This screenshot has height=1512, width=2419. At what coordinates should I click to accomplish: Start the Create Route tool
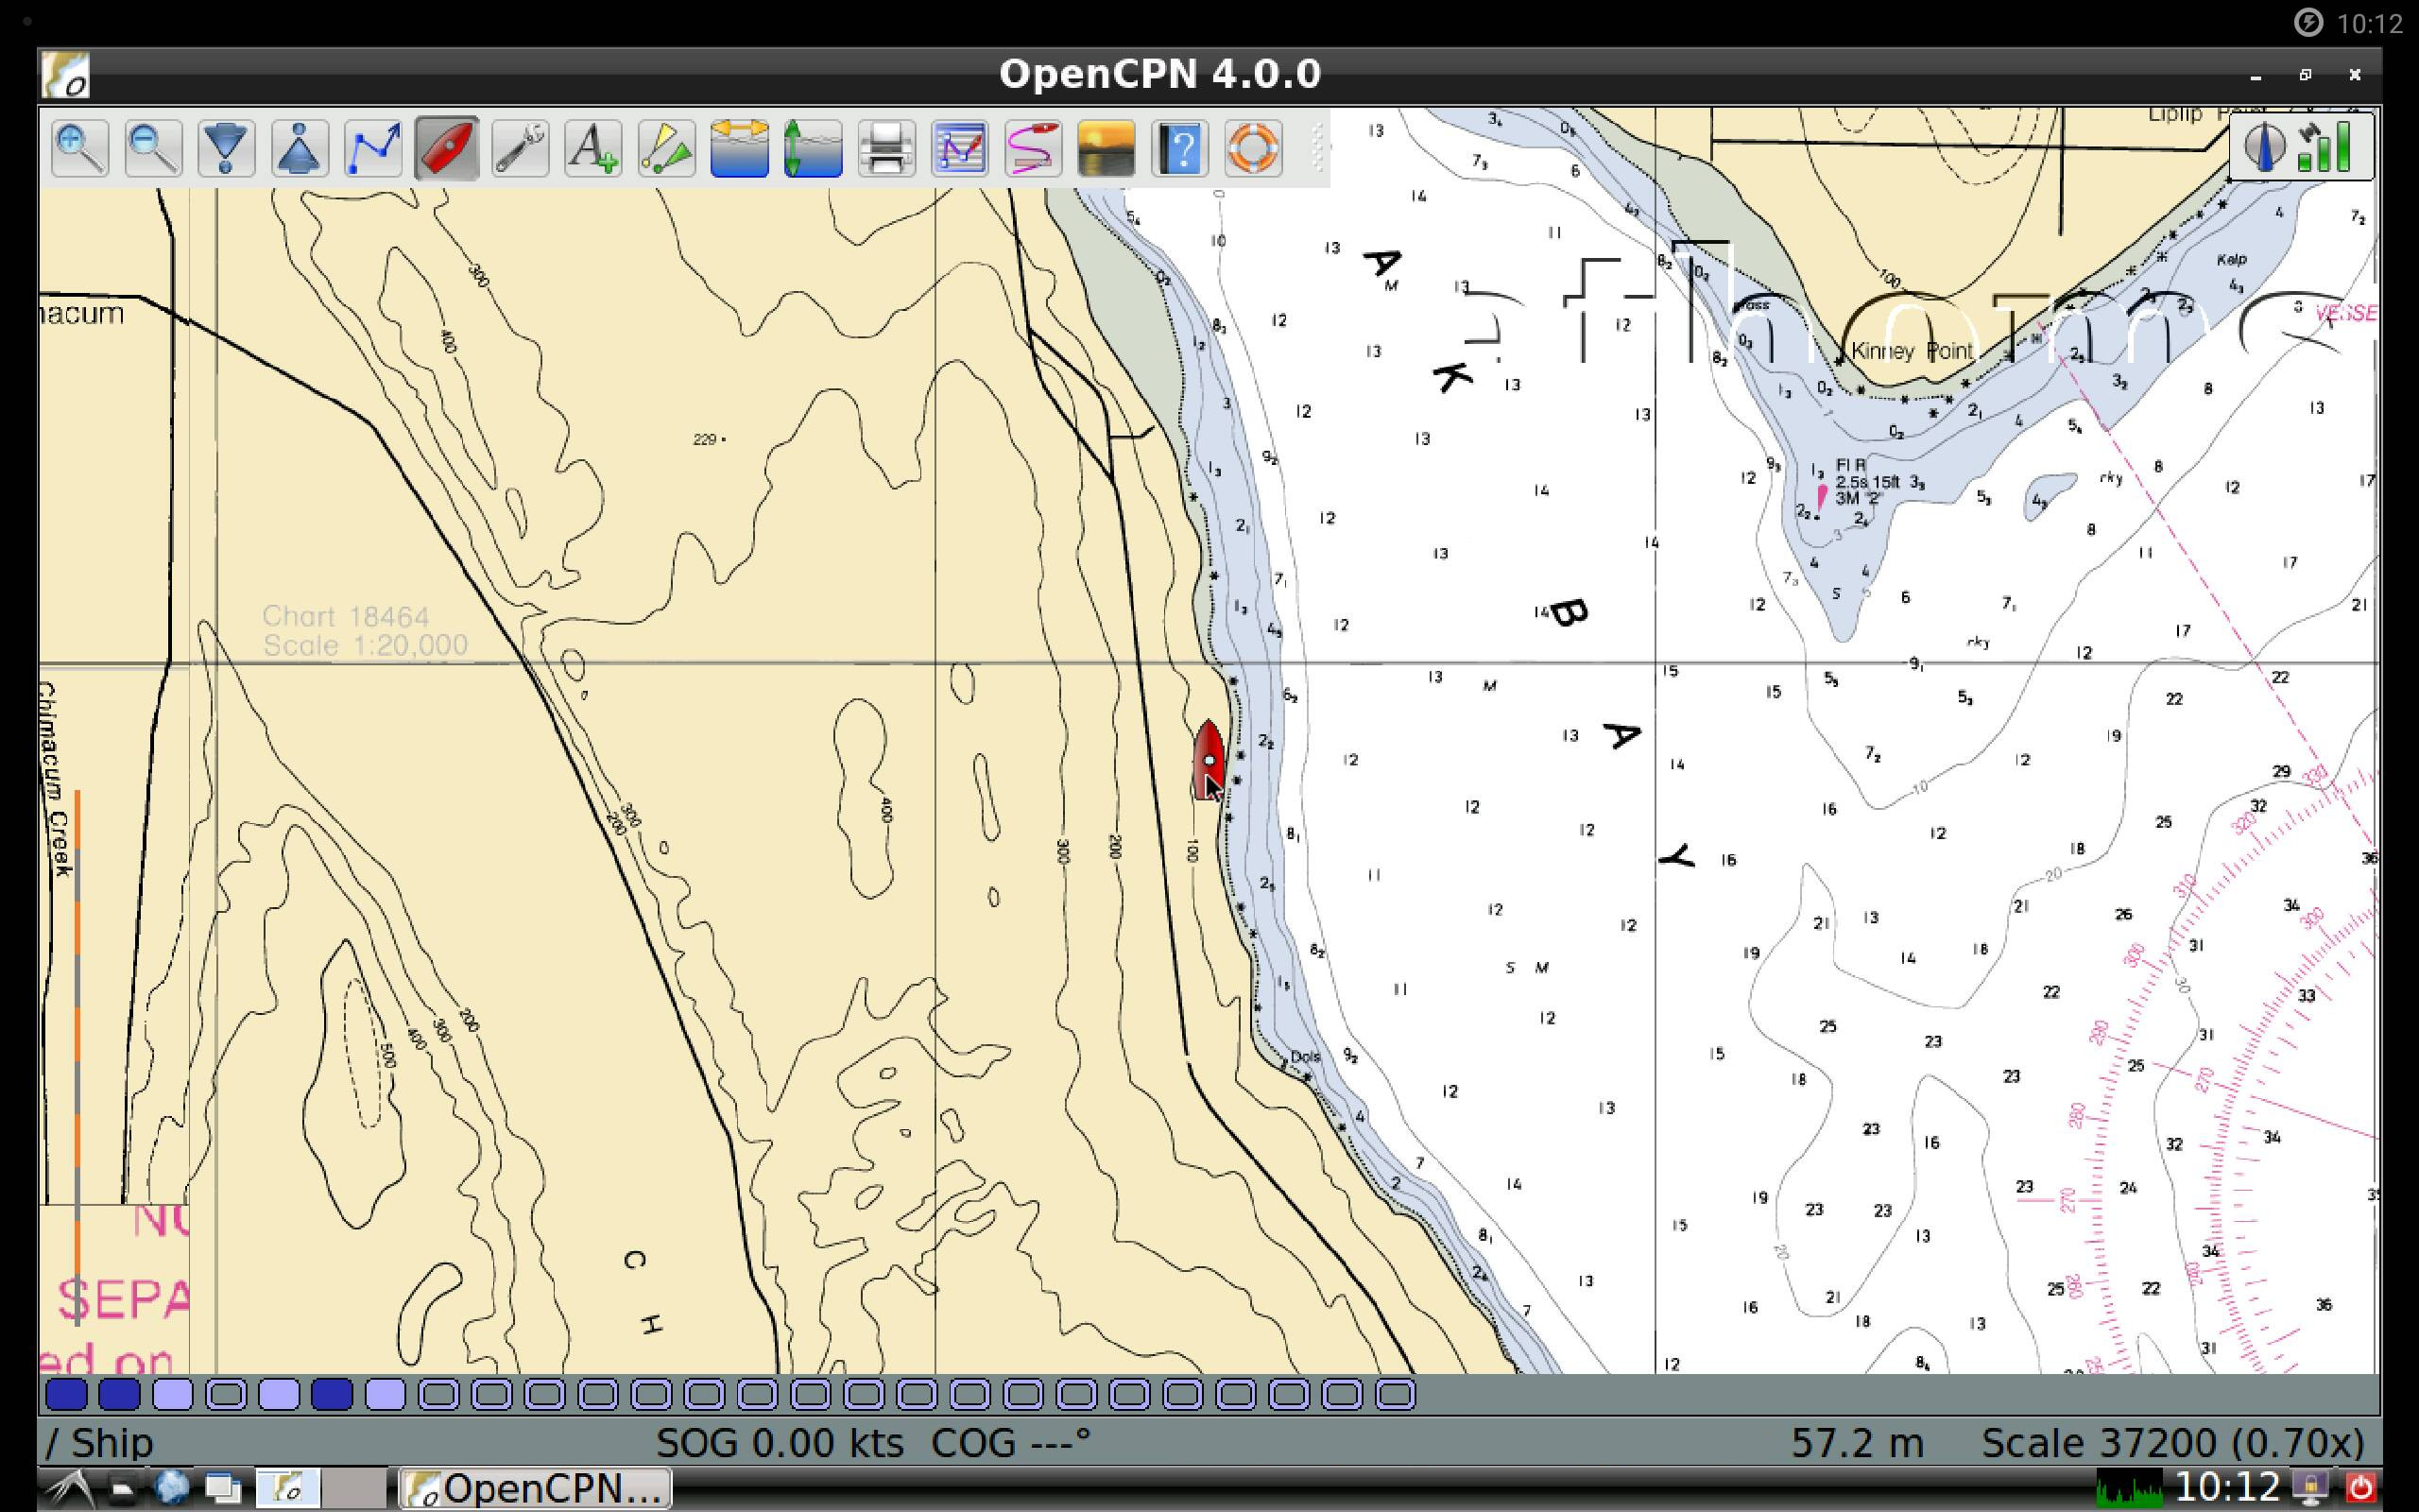click(373, 149)
